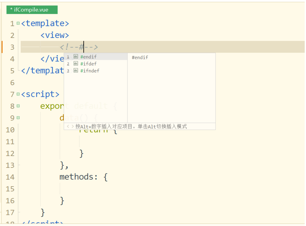
Task: Click line number 11 in gutter
Action: coord(10,142)
